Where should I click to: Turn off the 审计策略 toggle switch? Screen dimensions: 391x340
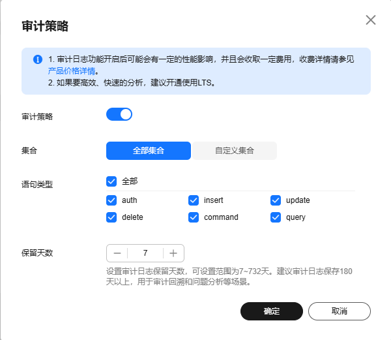[119, 114]
